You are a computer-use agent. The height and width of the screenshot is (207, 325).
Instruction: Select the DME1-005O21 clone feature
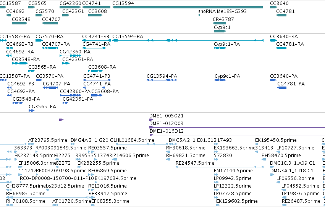pyautogui.click(x=237, y=120)
